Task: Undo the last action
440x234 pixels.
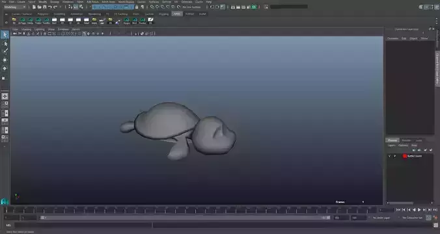Action: coord(50,7)
